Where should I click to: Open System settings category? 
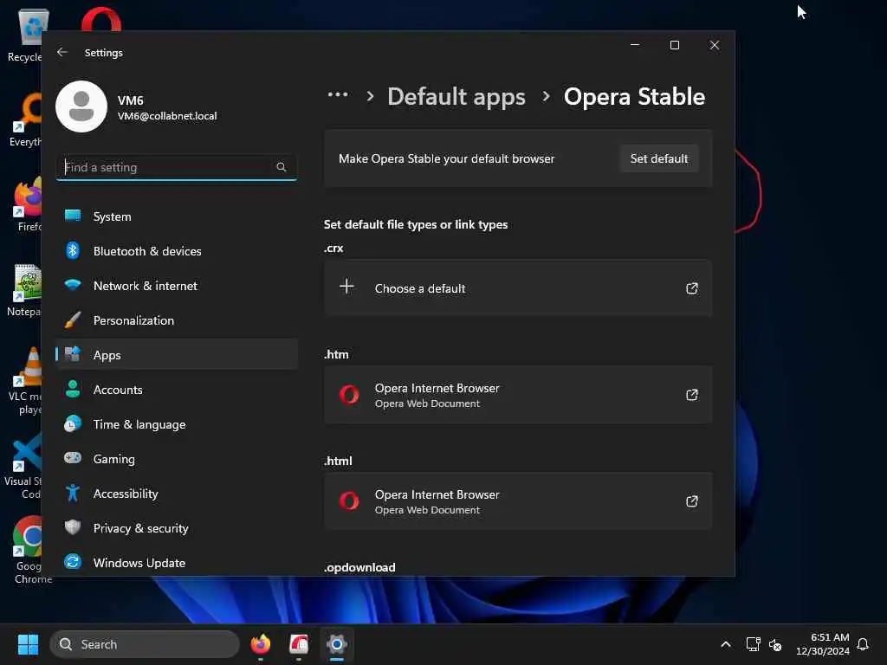[177, 216]
